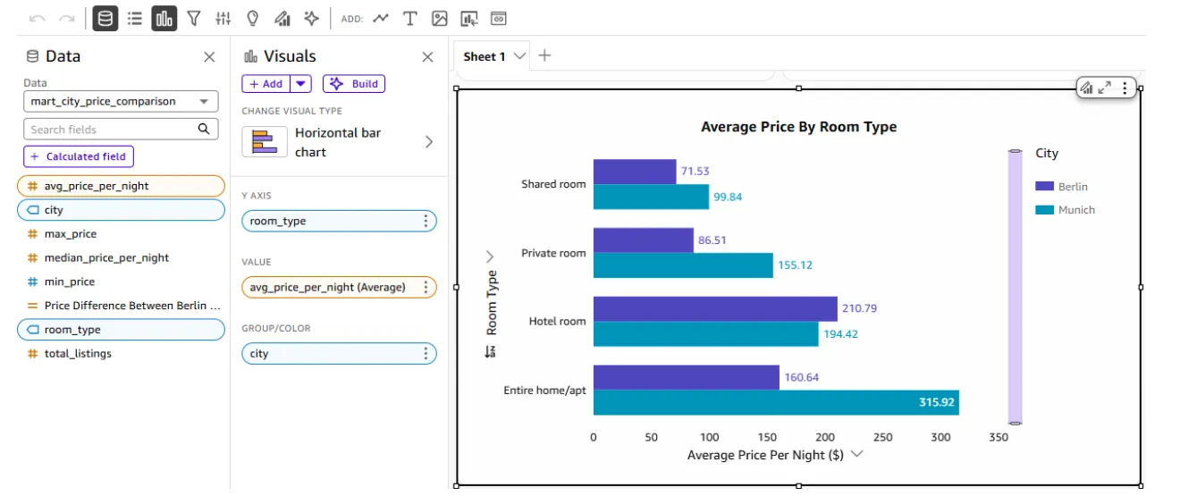This screenshot has width=1180, height=496.
Task: Click the room_type pill in Y axis well
Action: (340, 221)
